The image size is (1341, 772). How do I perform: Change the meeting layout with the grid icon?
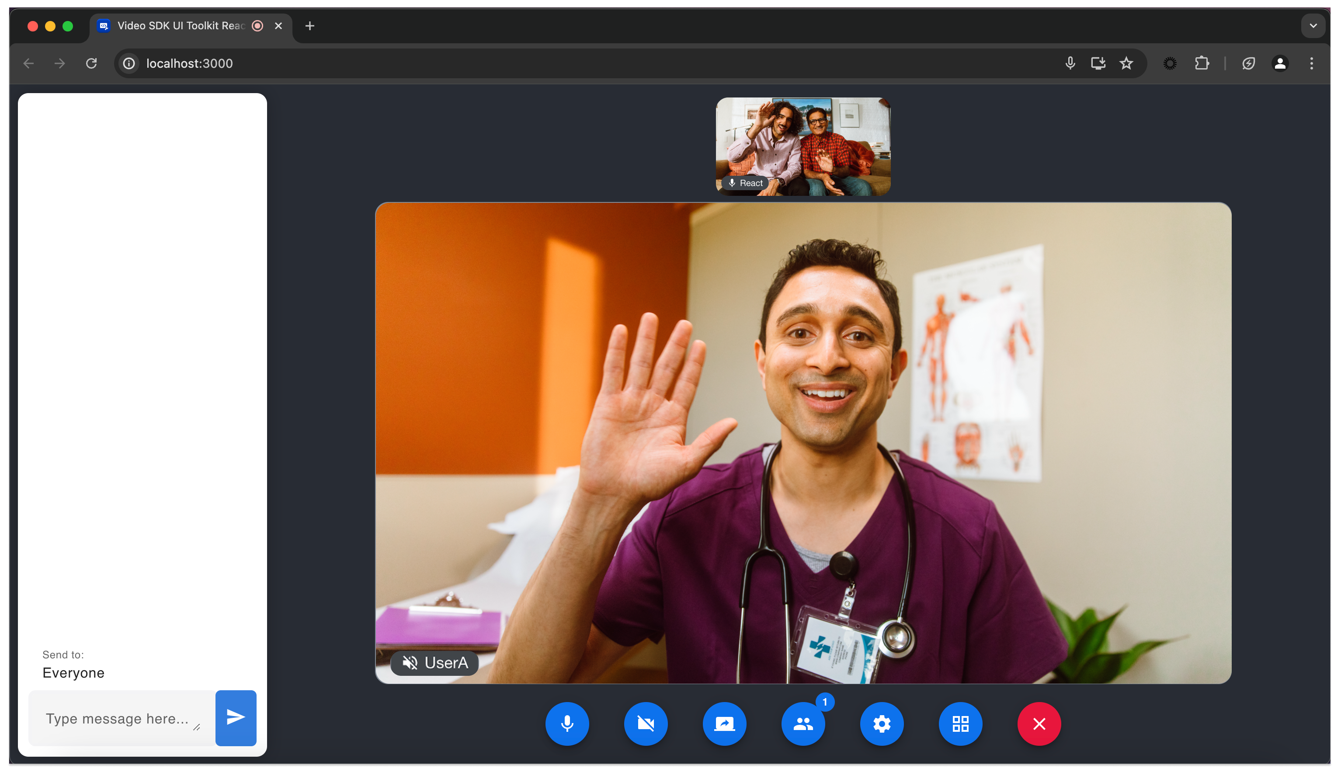(960, 723)
